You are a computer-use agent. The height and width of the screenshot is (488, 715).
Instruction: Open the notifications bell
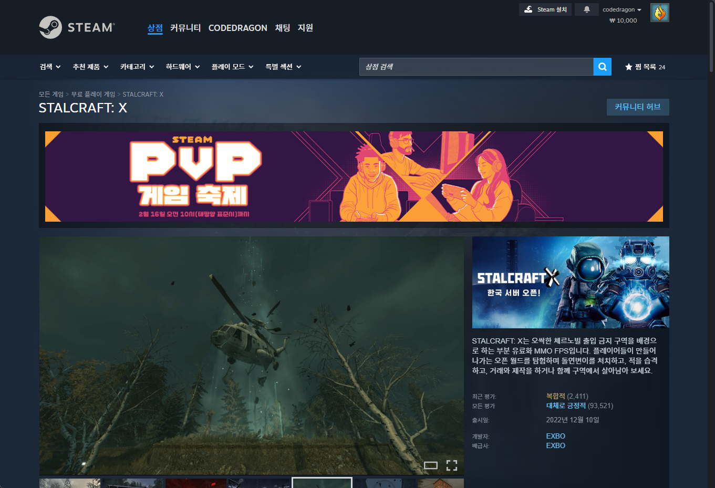[x=586, y=9]
